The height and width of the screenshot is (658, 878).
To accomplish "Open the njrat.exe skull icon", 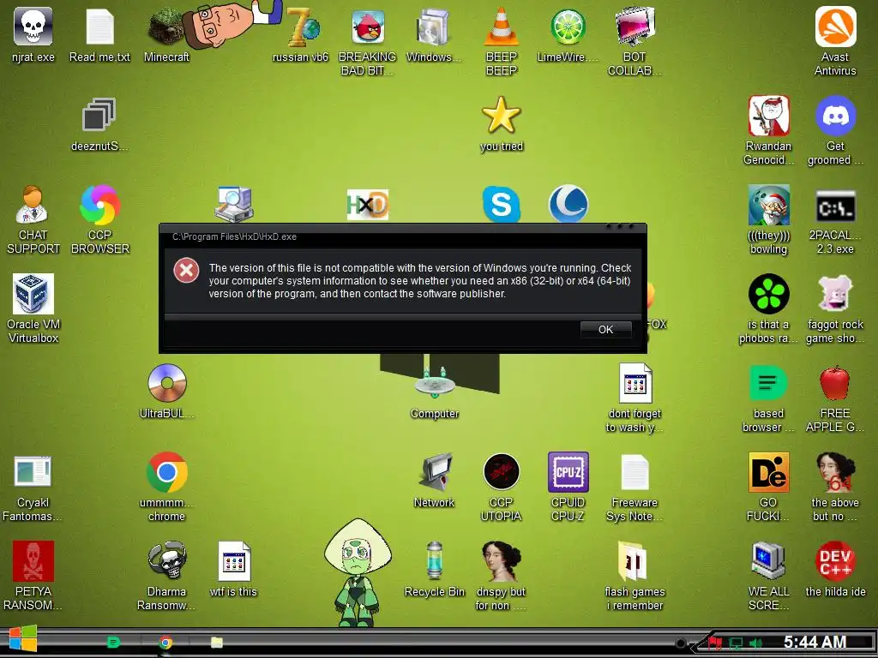I will pyautogui.click(x=33, y=27).
